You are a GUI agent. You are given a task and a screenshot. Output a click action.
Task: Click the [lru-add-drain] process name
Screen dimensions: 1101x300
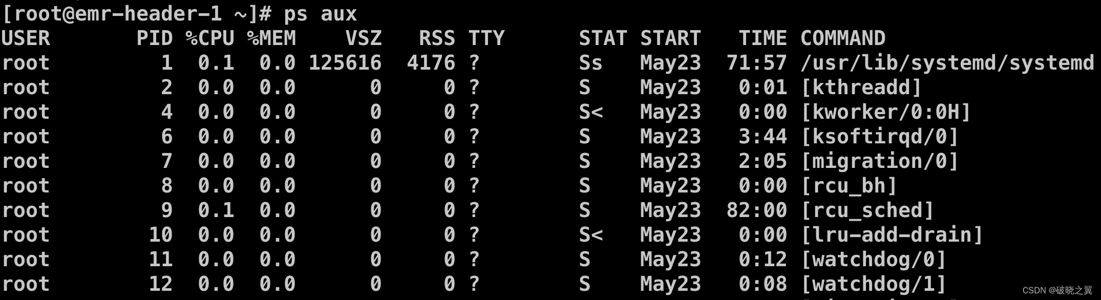pos(892,235)
